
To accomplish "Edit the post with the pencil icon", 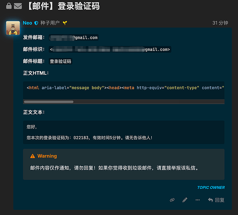I will coord(185,200).
